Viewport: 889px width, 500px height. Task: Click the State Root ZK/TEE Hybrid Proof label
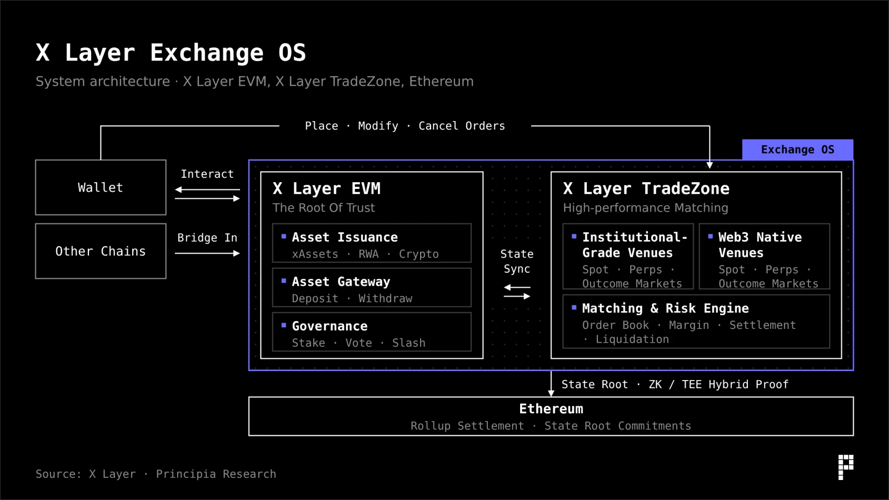675,384
